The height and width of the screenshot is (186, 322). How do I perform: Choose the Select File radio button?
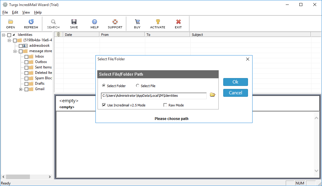coord(137,86)
